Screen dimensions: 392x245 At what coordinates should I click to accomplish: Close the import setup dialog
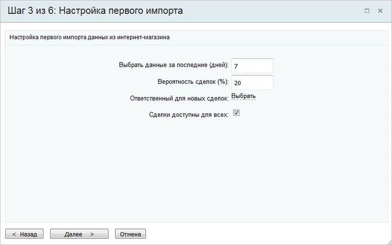pyautogui.click(x=380, y=11)
